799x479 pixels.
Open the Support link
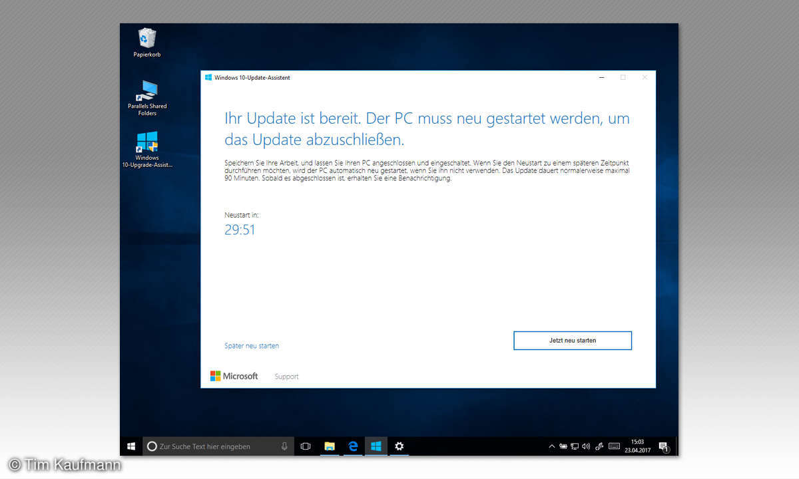coord(286,377)
